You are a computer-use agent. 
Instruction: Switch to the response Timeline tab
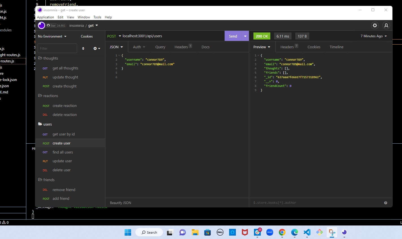pyautogui.click(x=336, y=47)
